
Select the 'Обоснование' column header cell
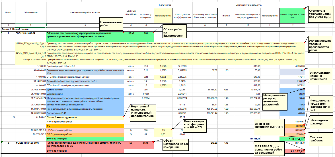click(x=30, y=12)
